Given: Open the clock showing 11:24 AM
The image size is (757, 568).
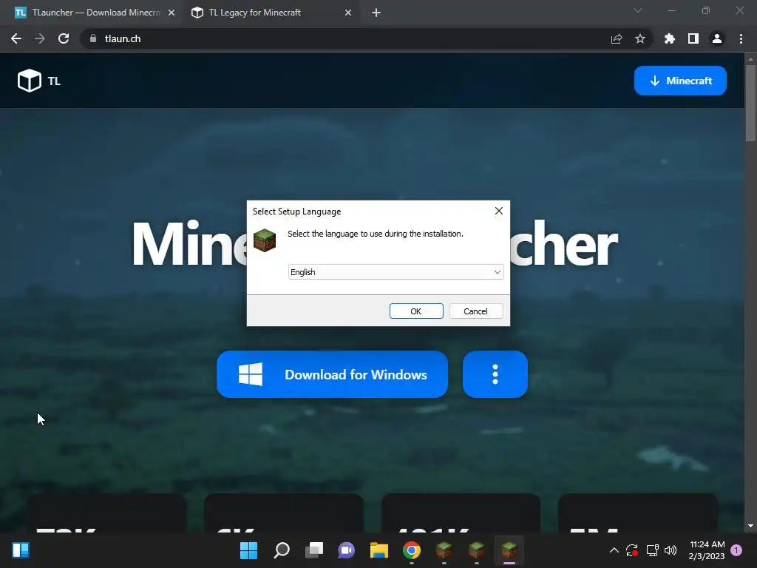Looking at the screenshot, I should pos(707,550).
